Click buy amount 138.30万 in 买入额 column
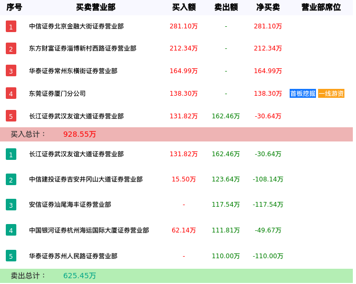Viewport: 356px width, 284px height. click(184, 94)
